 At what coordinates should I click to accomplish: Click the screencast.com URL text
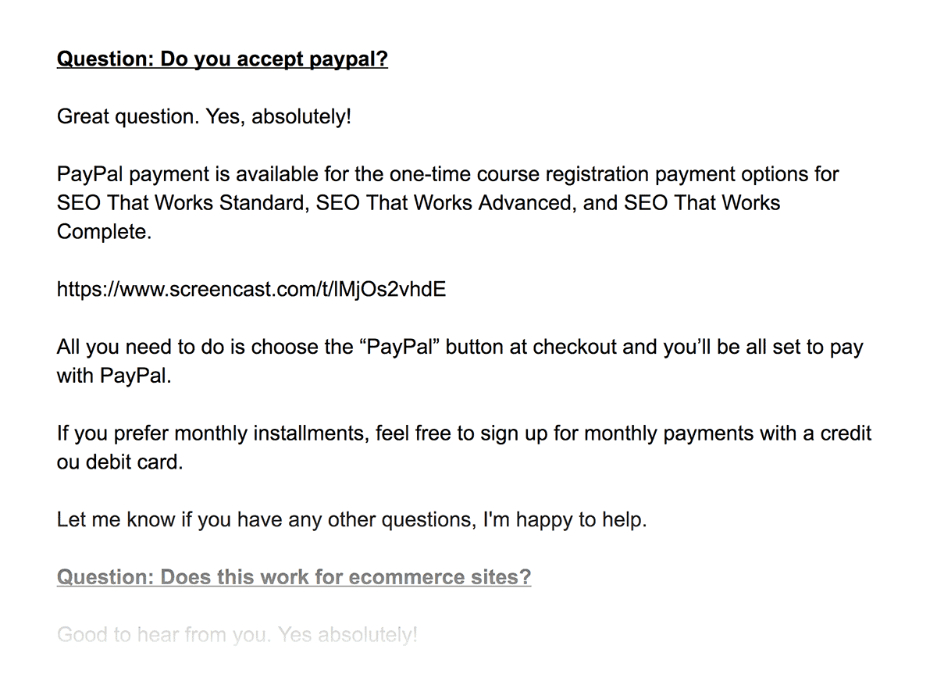[x=251, y=290]
